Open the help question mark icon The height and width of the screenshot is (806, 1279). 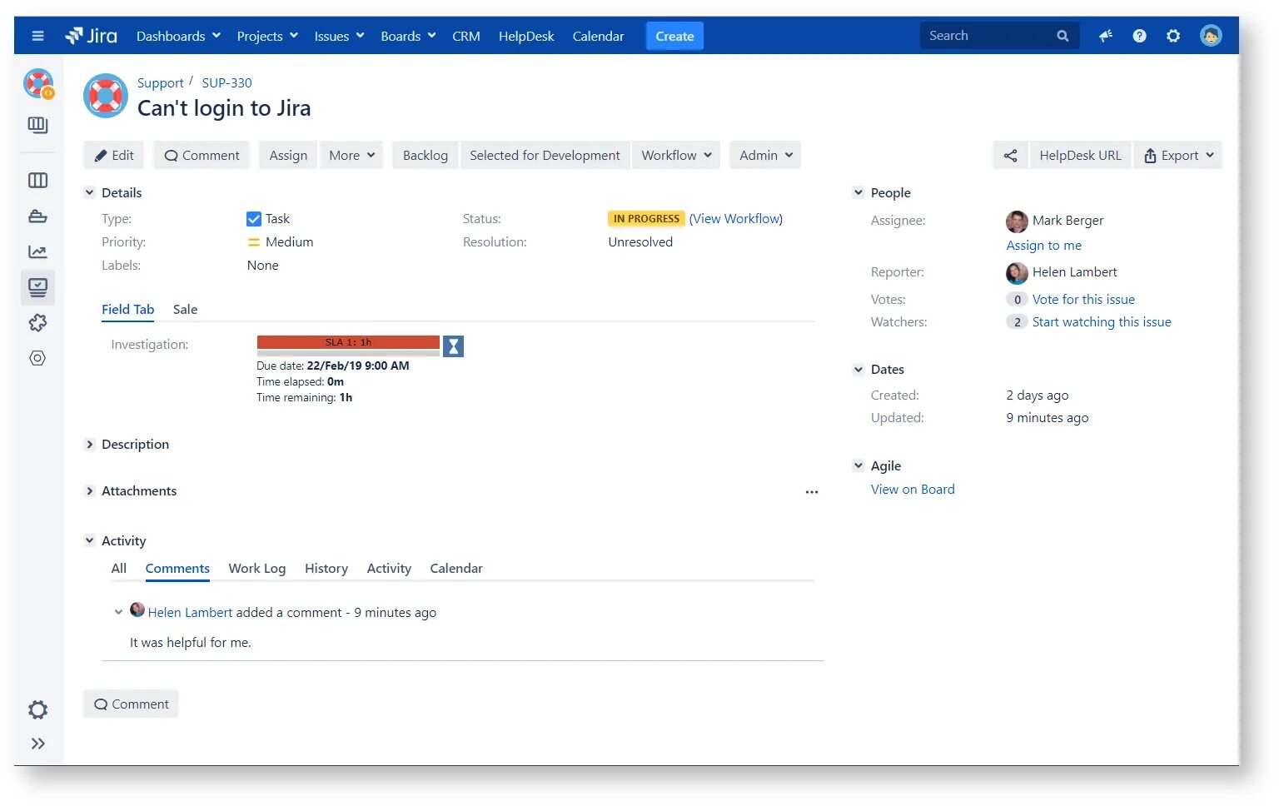tap(1139, 36)
